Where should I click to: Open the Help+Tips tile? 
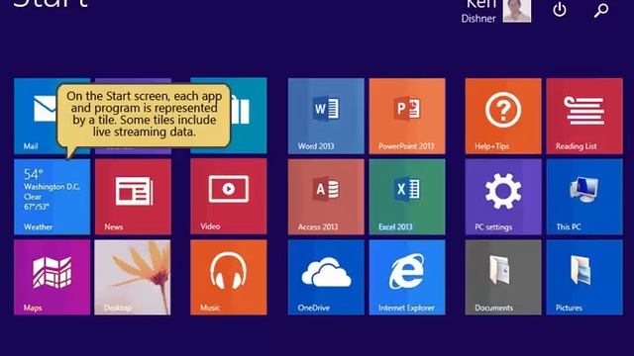pos(503,117)
